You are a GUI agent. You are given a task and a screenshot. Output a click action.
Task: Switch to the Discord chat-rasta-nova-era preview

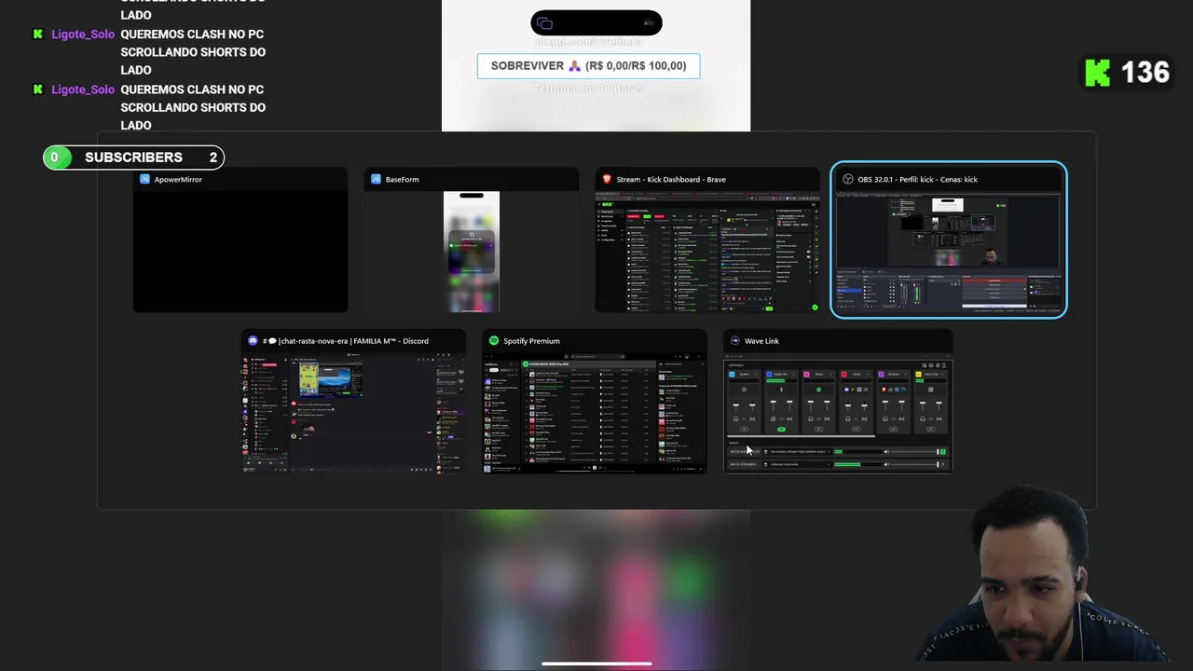[353, 413]
